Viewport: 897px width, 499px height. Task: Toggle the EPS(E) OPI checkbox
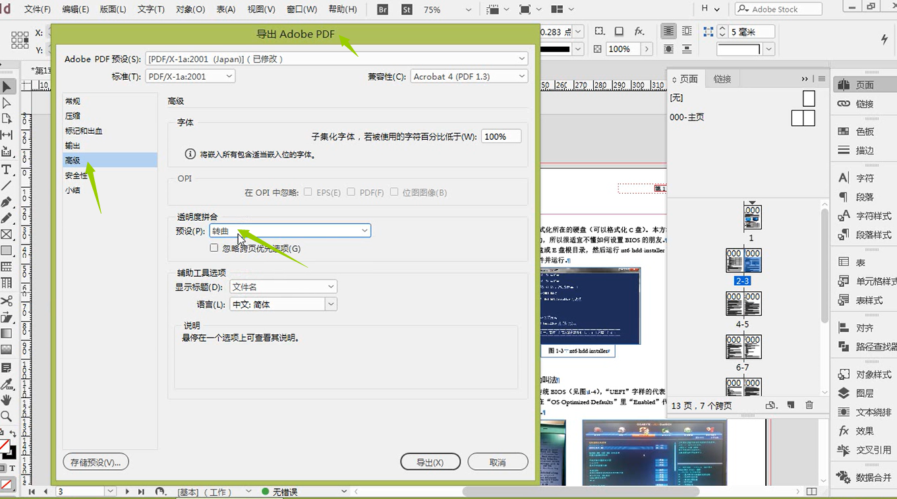tap(308, 192)
